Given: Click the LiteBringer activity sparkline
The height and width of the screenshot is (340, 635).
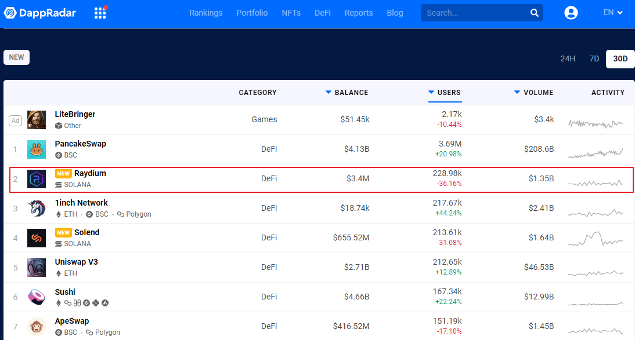Looking at the screenshot, I should pyautogui.click(x=596, y=123).
